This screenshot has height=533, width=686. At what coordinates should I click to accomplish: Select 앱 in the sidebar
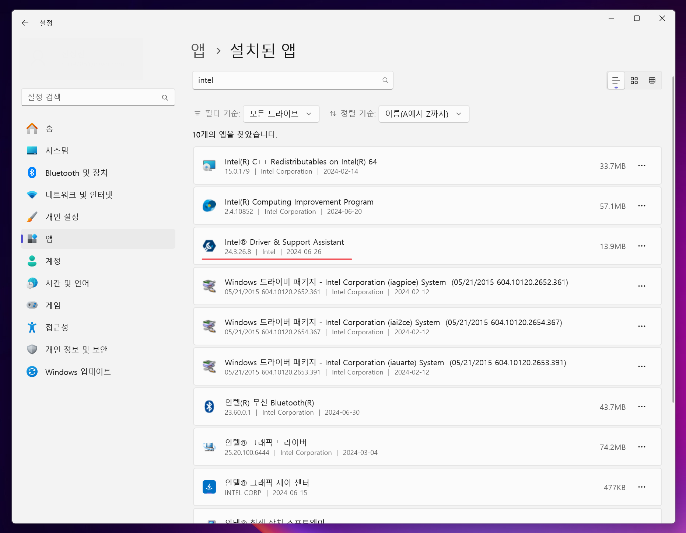98,239
